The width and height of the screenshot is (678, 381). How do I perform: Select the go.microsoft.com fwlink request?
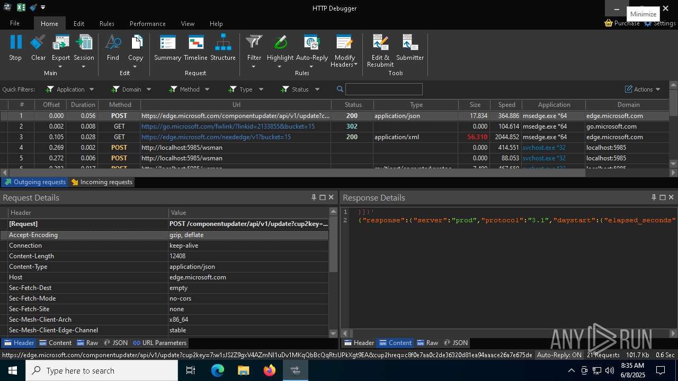point(335,126)
